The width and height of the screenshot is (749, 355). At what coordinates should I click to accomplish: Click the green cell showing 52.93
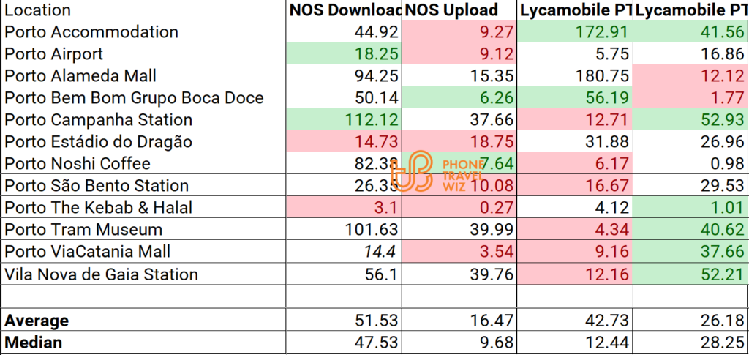[691, 120]
